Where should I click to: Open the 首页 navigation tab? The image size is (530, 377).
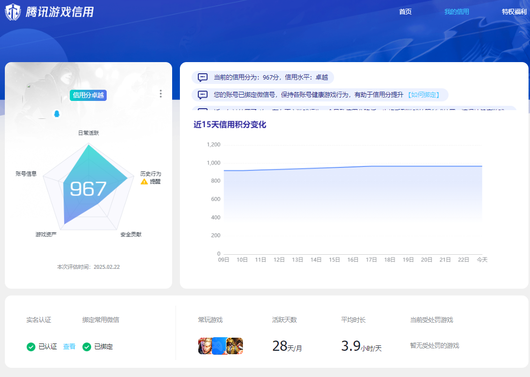pyautogui.click(x=405, y=12)
